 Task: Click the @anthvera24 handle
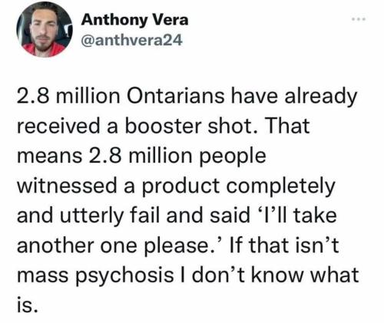click(131, 40)
